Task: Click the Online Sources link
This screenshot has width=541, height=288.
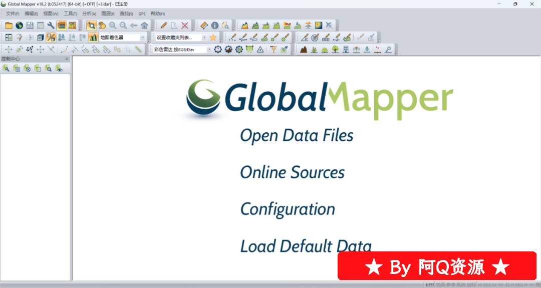Action: click(x=292, y=172)
